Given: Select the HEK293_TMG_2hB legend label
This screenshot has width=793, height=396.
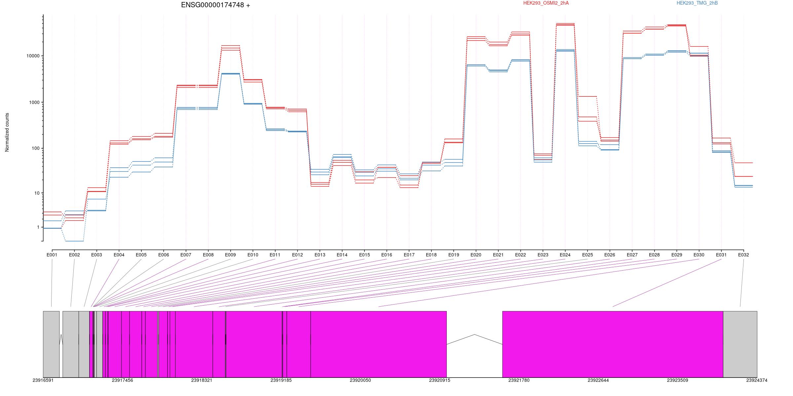Looking at the screenshot, I should [697, 3].
